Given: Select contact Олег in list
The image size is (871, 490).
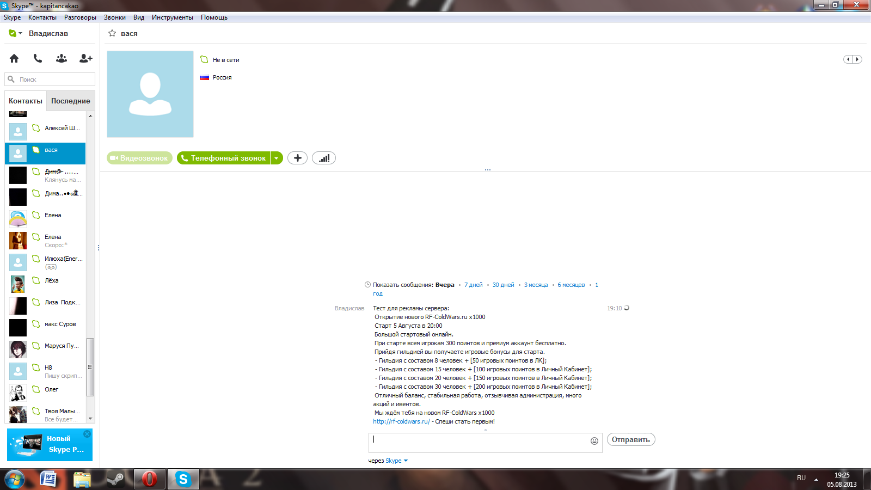Looking at the screenshot, I should point(45,393).
